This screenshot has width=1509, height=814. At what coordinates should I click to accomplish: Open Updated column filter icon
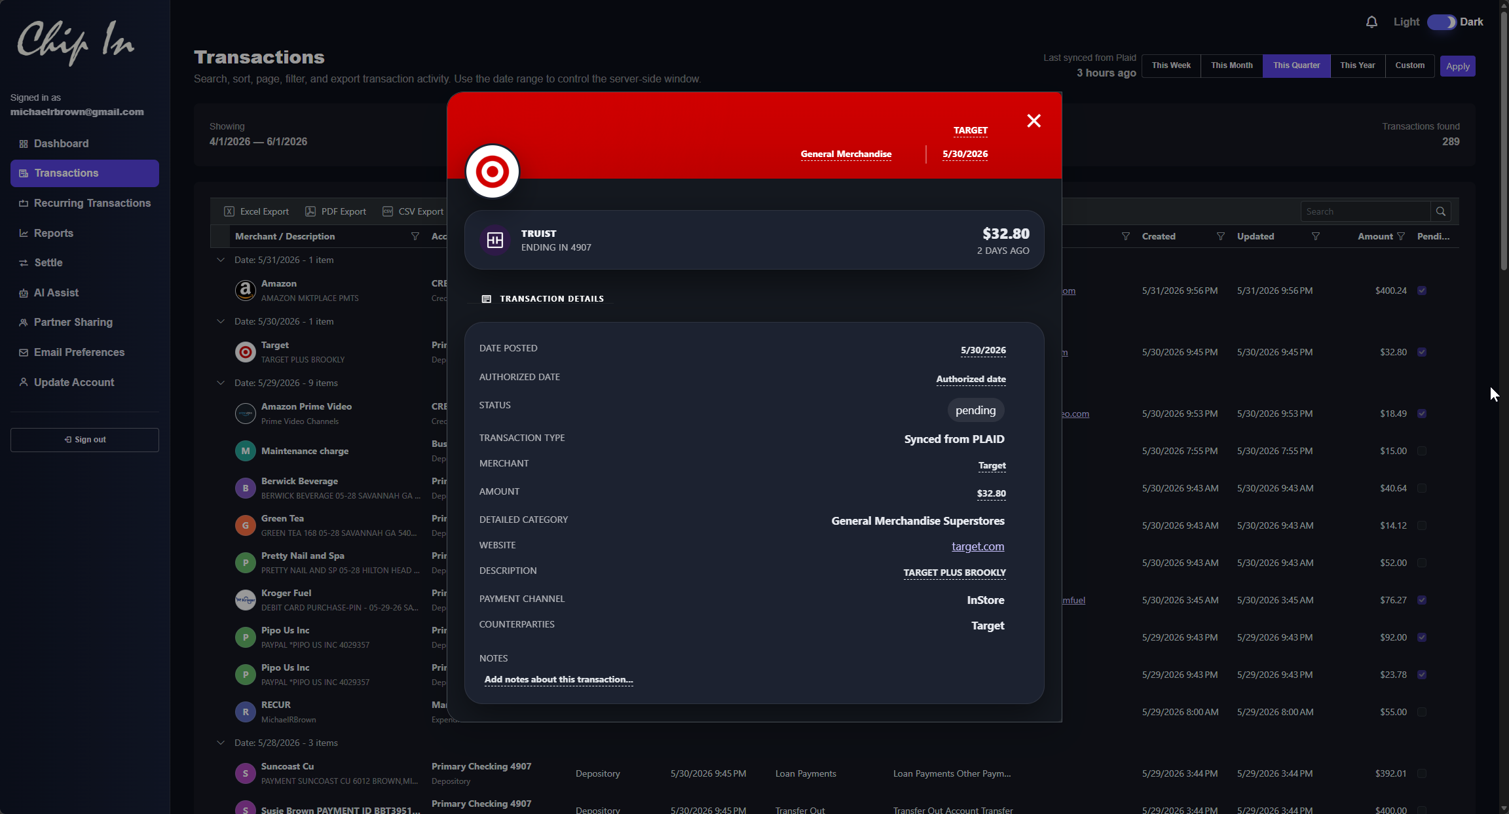[1316, 236]
